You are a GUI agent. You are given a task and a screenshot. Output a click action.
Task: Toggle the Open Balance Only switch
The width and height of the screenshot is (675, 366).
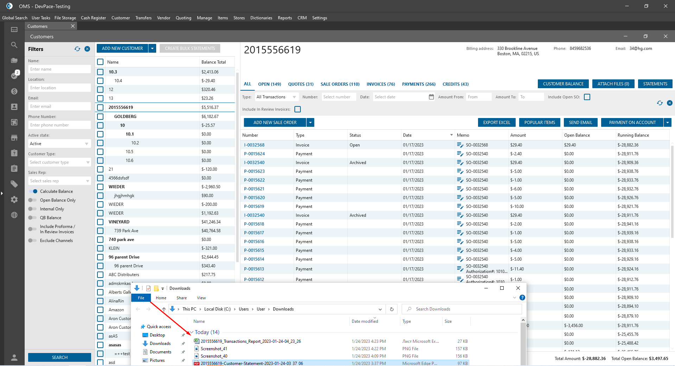[x=33, y=200]
